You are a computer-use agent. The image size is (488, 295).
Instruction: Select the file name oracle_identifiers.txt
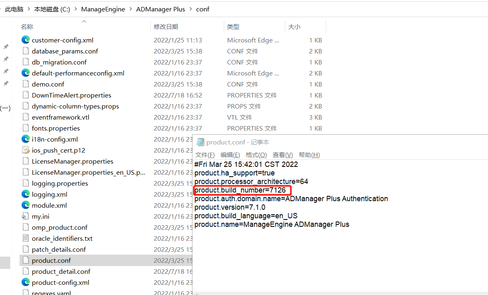(x=62, y=238)
